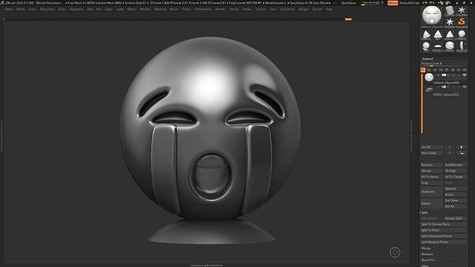Click the orange marker on the top timeline bar
The image size is (475, 267).
[x=349, y=20]
